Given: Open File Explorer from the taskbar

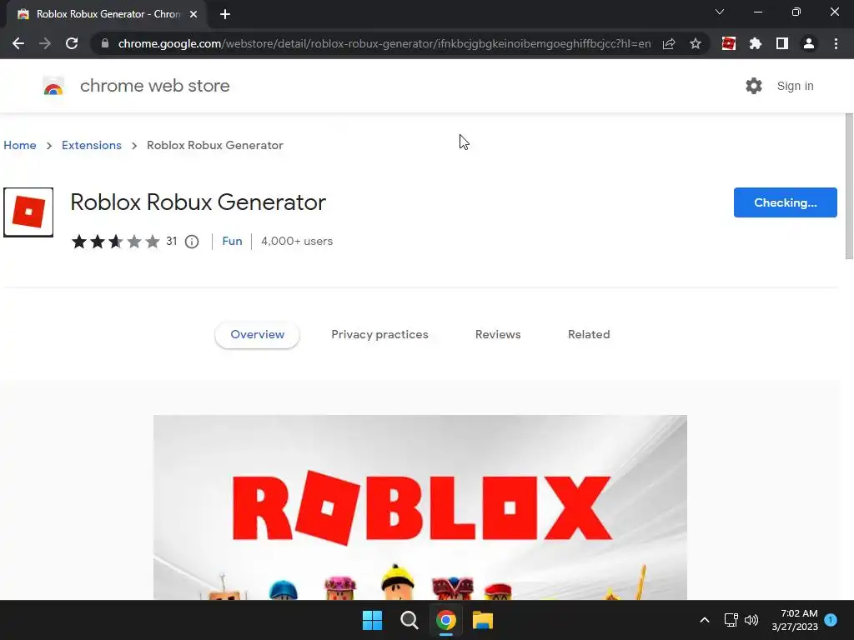Looking at the screenshot, I should click(x=483, y=620).
